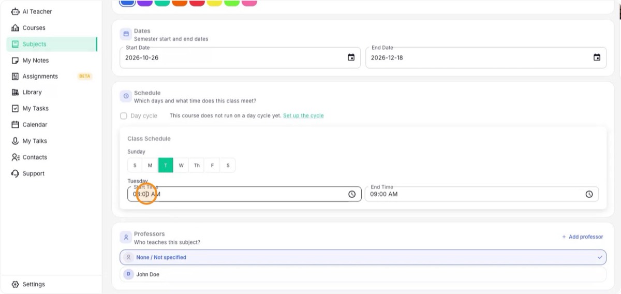Click the End Time field showing 09:00 AM
This screenshot has width=621, height=294.
482,194
